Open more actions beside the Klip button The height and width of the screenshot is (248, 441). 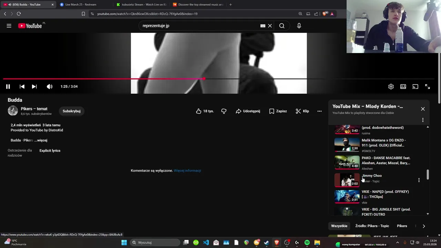319,111
